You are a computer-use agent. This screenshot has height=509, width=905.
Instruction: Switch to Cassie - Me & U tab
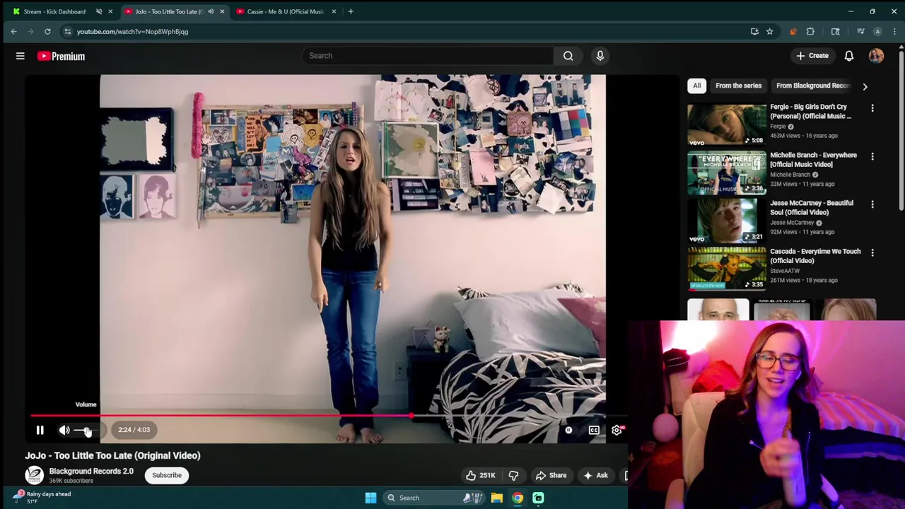(x=286, y=11)
